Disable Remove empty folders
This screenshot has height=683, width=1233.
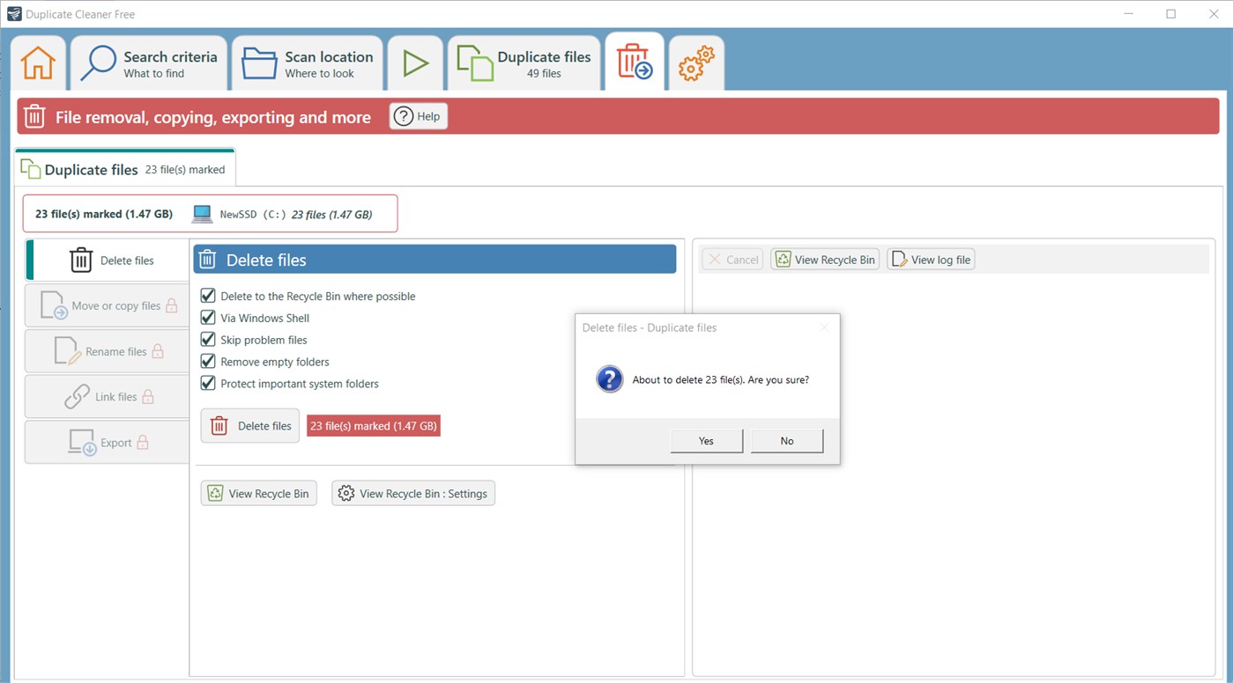click(x=208, y=362)
